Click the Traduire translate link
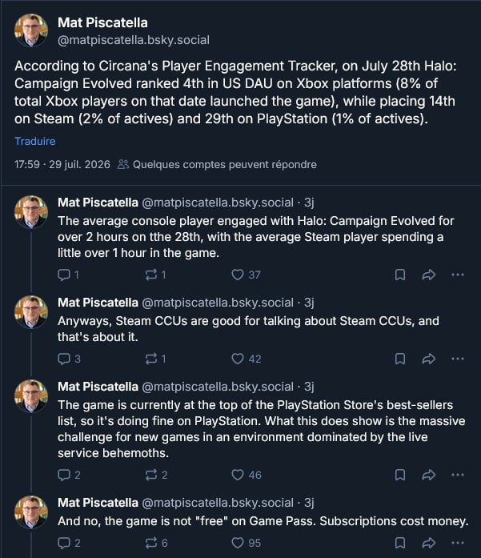 (x=35, y=141)
